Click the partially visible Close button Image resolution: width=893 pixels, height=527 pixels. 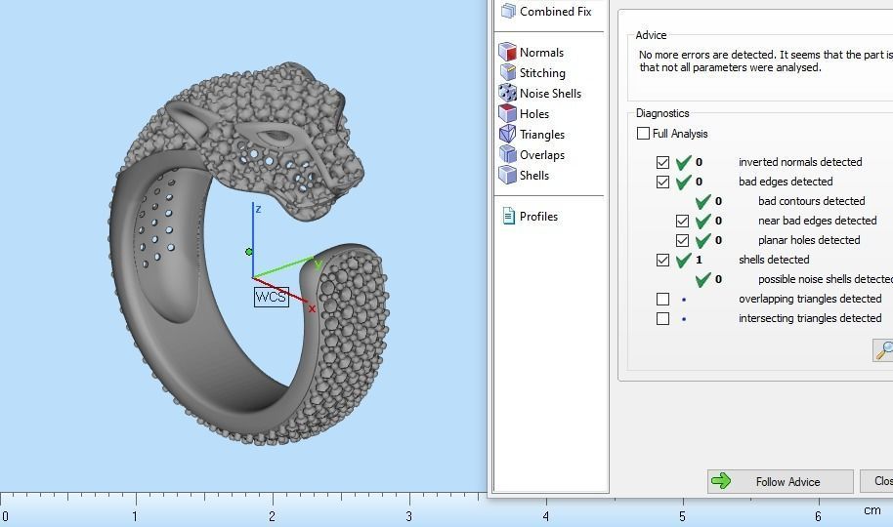pos(877,481)
